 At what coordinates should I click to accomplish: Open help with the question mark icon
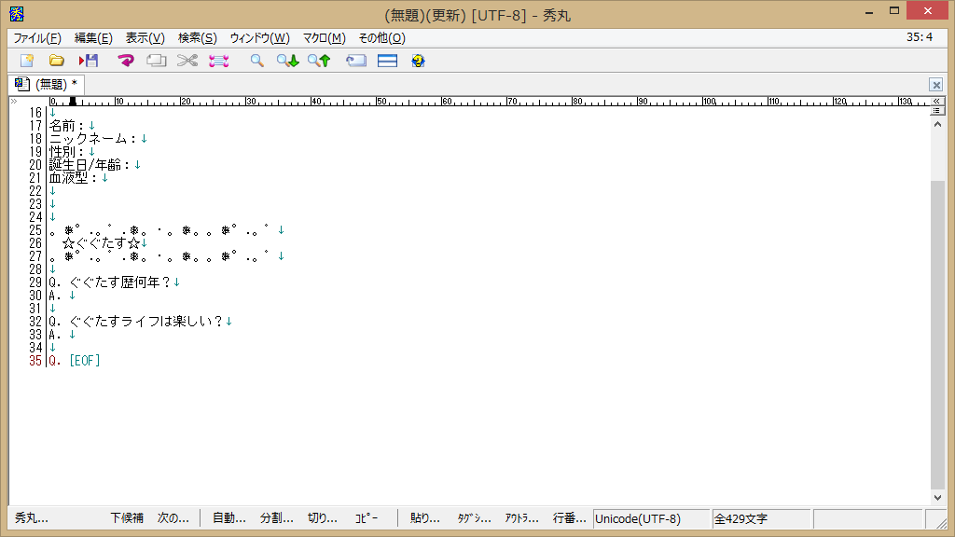(x=418, y=61)
